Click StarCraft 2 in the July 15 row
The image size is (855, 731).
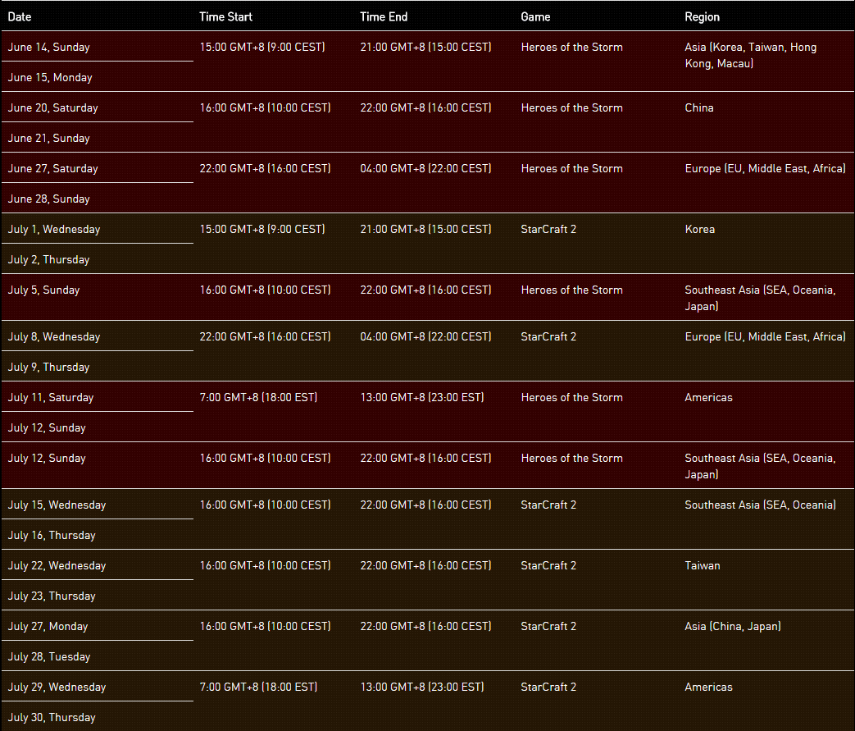(x=548, y=505)
